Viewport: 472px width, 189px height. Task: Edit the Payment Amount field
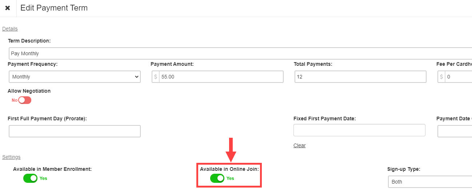click(x=221, y=77)
